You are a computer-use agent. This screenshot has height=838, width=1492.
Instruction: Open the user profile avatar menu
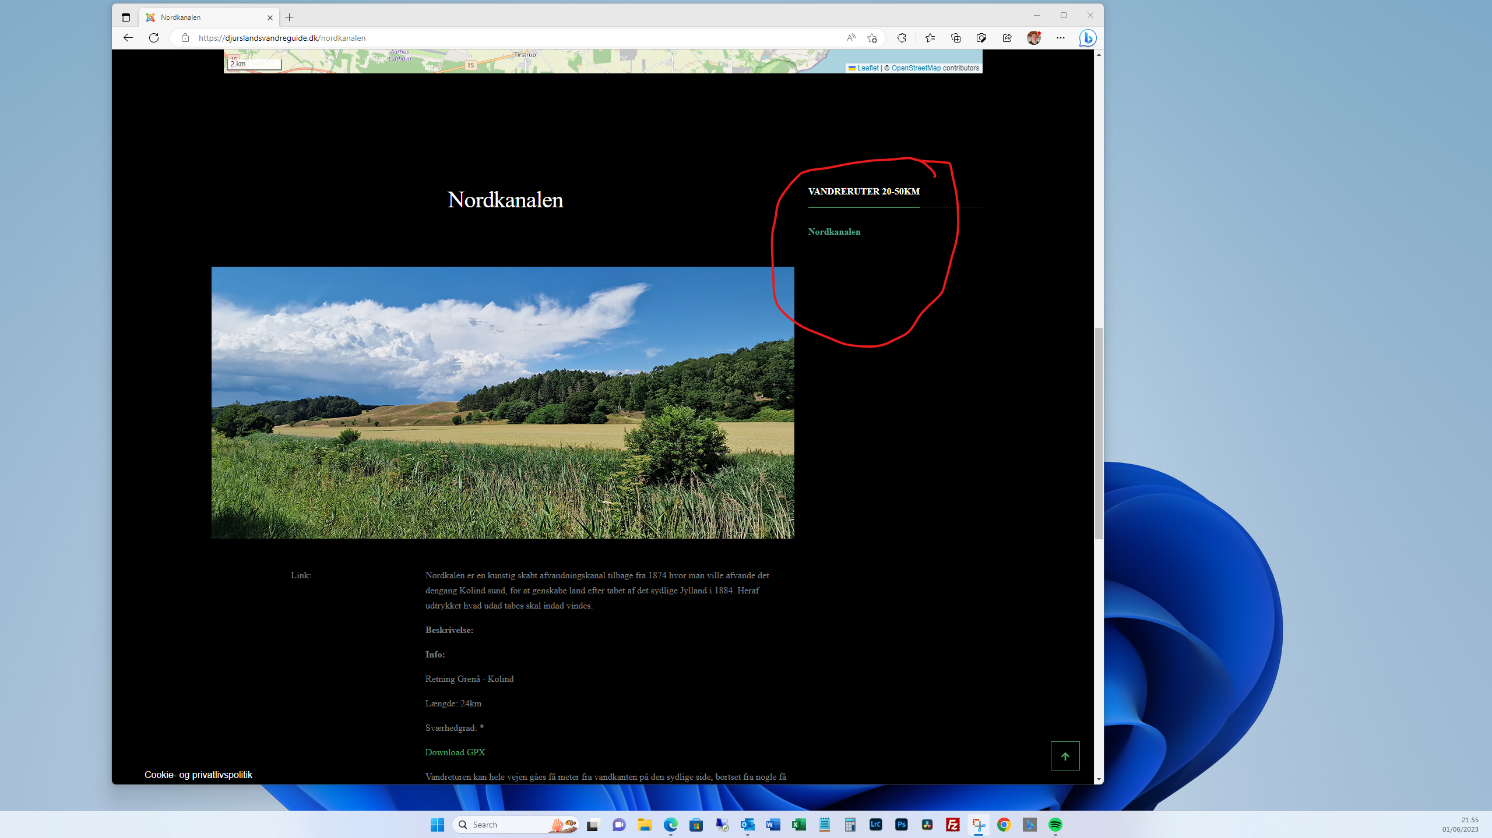1034,38
